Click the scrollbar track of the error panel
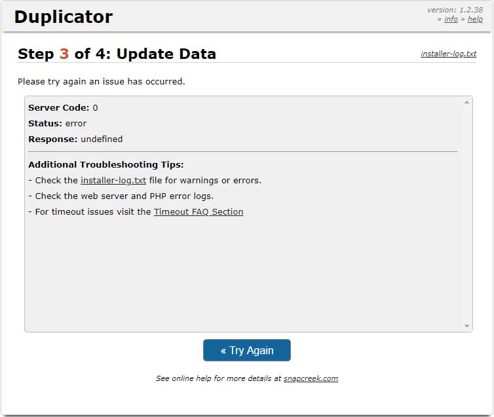This screenshot has width=494, height=417. tap(466, 214)
